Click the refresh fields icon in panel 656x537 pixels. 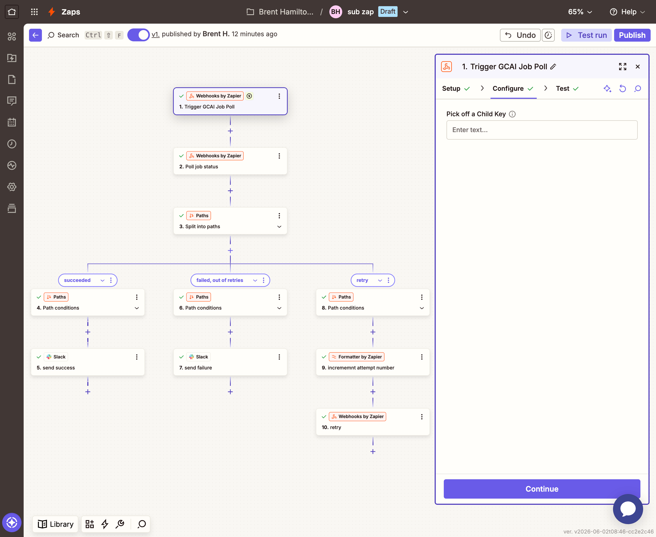623,88
